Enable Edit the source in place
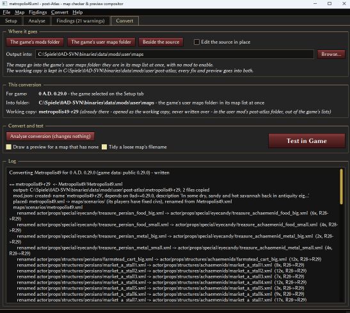Image resolution: width=350 pixels, height=313 pixels. tap(196, 42)
